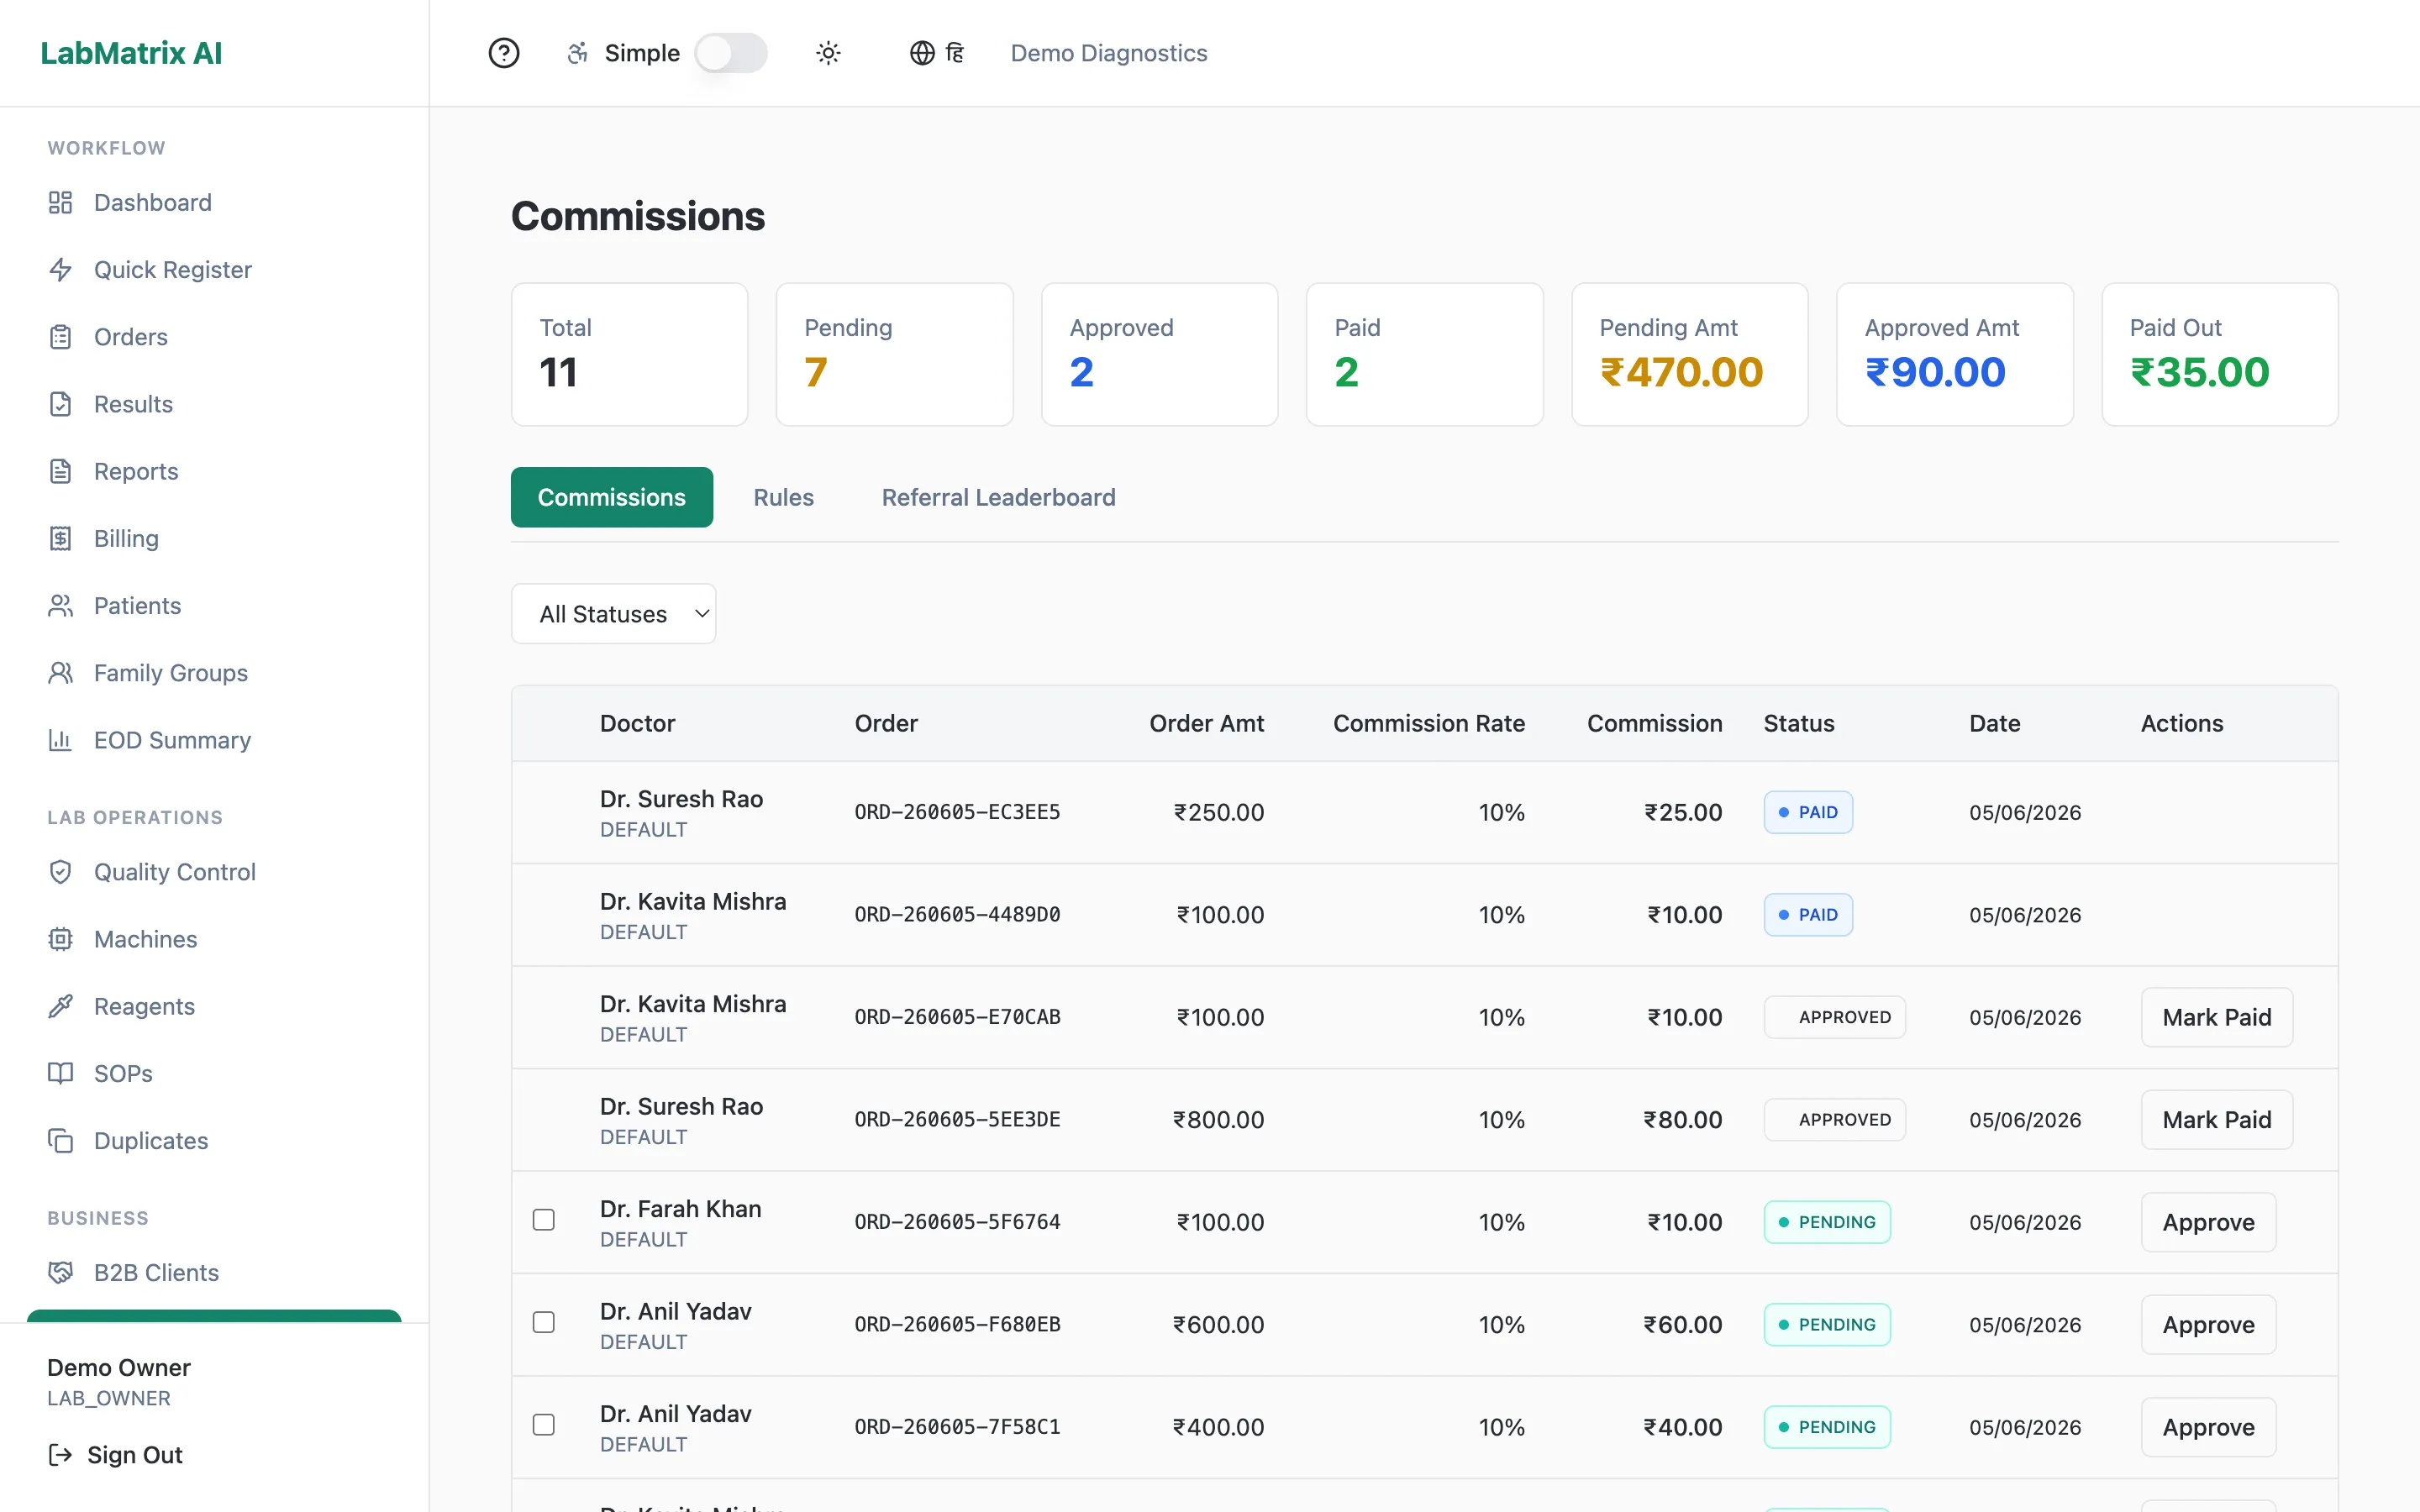The image size is (2420, 1512).
Task: Click order ID ORD-260605-EC3EE5
Action: [x=957, y=812]
